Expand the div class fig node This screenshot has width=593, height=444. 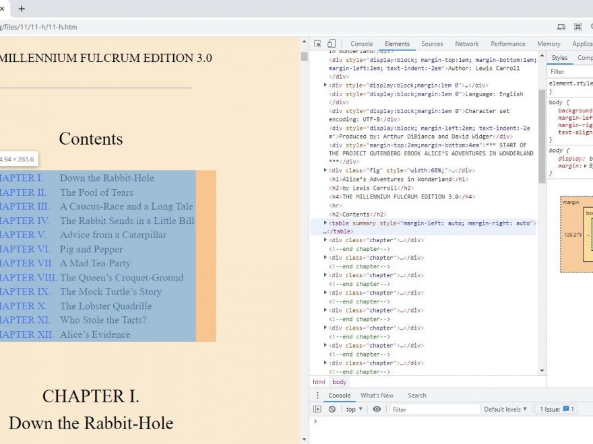[x=325, y=170]
